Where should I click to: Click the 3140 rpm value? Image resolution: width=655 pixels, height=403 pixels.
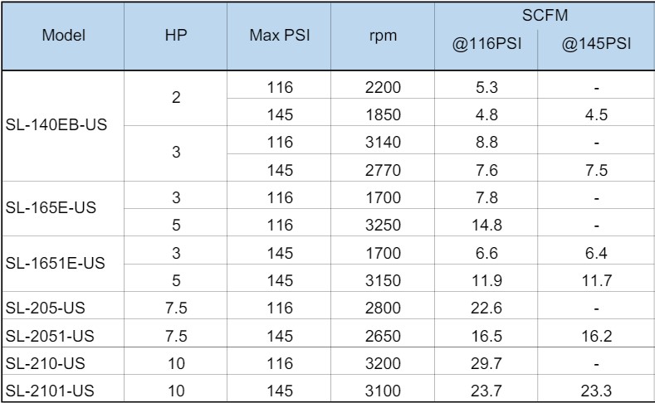pyautogui.click(x=384, y=141)
